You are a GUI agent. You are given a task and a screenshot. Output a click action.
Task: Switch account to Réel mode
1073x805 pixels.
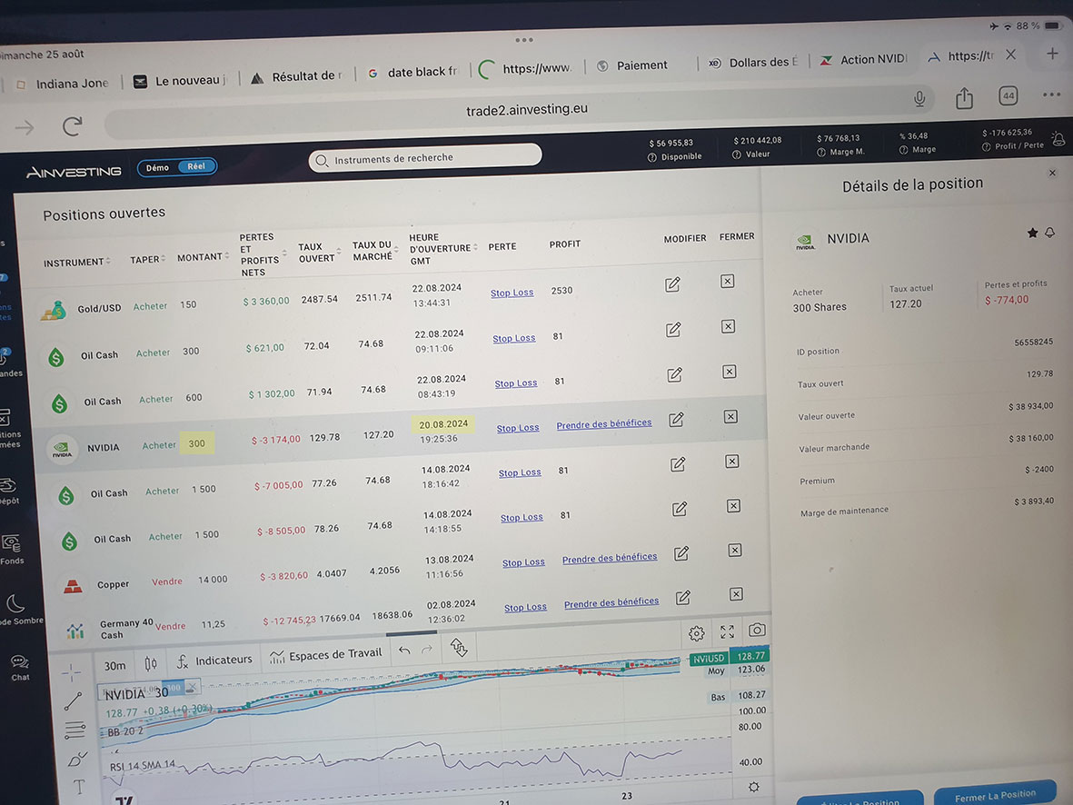point(196,167)
